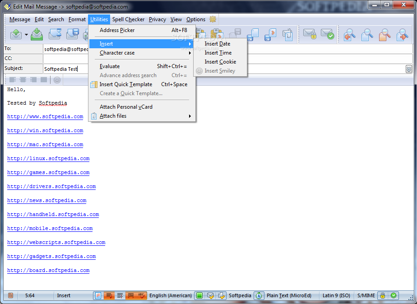The image size is (417, 304).
Task: Choose Insert Quick Template menu entry
Action: tap(143, 84)
